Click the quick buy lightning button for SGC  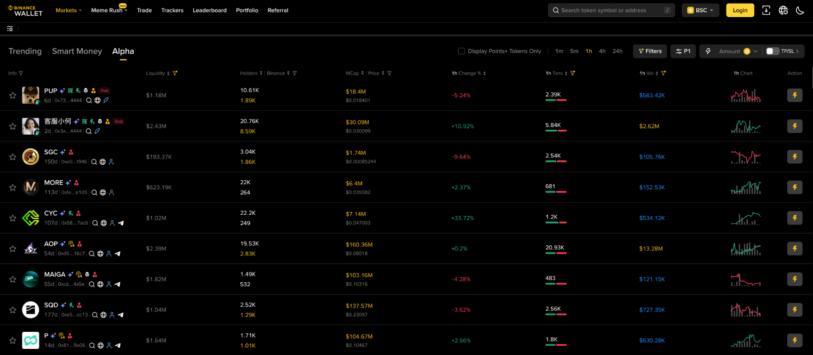click(794, 157)
